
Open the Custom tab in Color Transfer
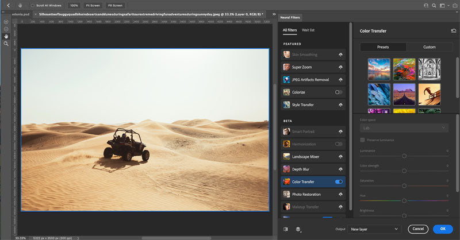[x=429, y=47]
